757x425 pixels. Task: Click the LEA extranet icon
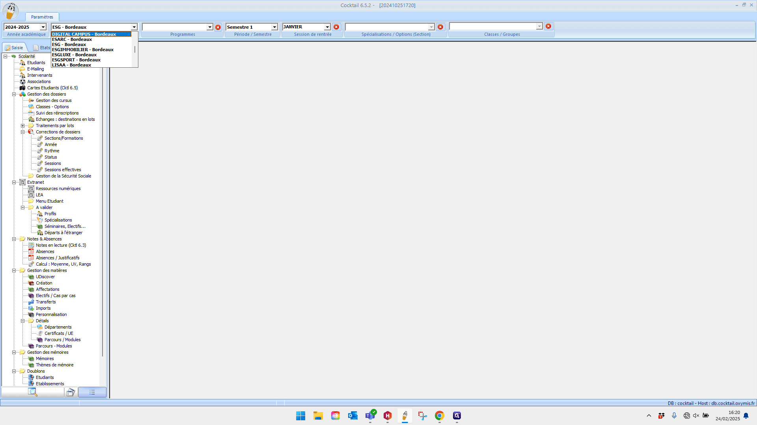(31, 195)
